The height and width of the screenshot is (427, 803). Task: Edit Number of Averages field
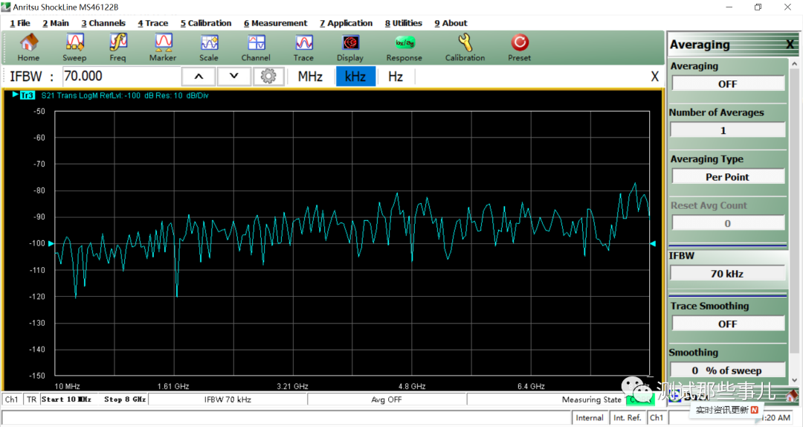click(728, 130)
